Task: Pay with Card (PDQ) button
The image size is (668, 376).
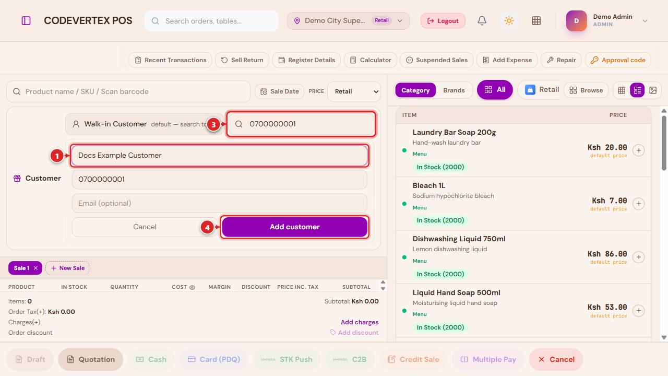Action: 214,359
